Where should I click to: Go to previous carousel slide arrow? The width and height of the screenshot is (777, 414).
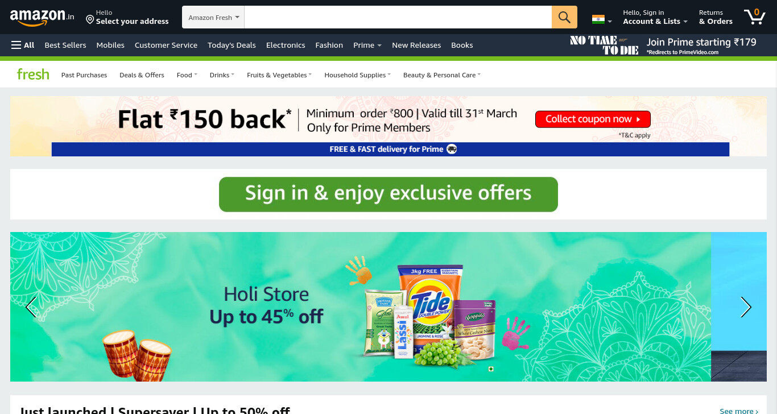(x=31, y=307)
